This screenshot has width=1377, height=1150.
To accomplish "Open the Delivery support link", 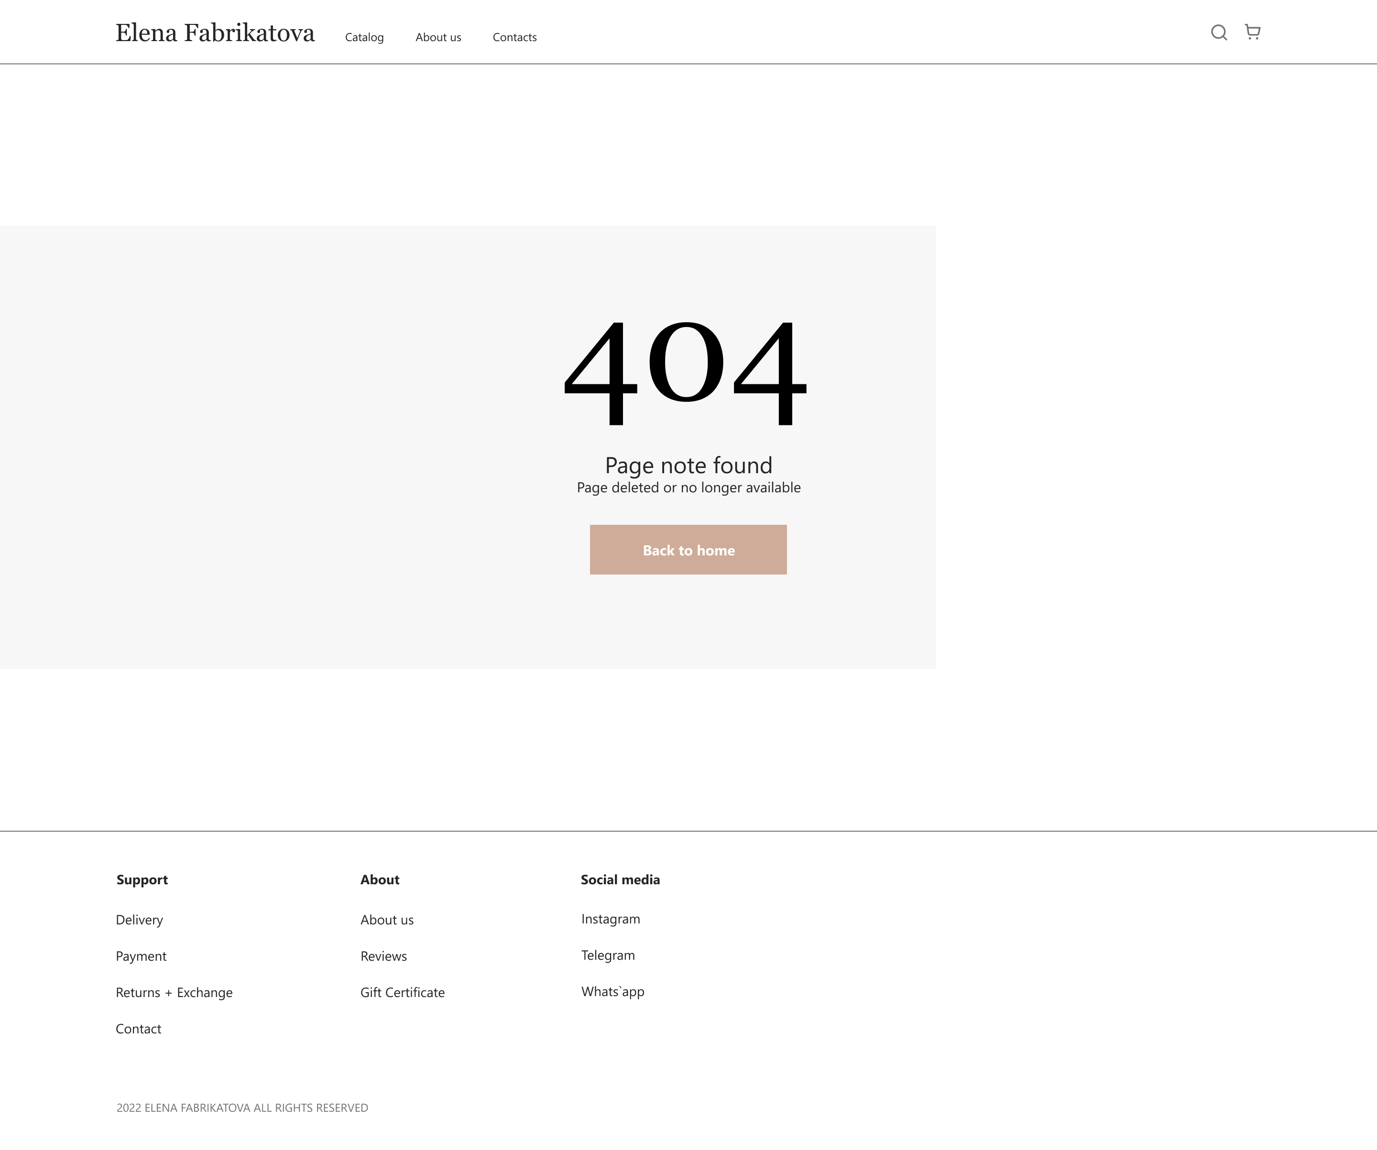I will tap(139, 919).
